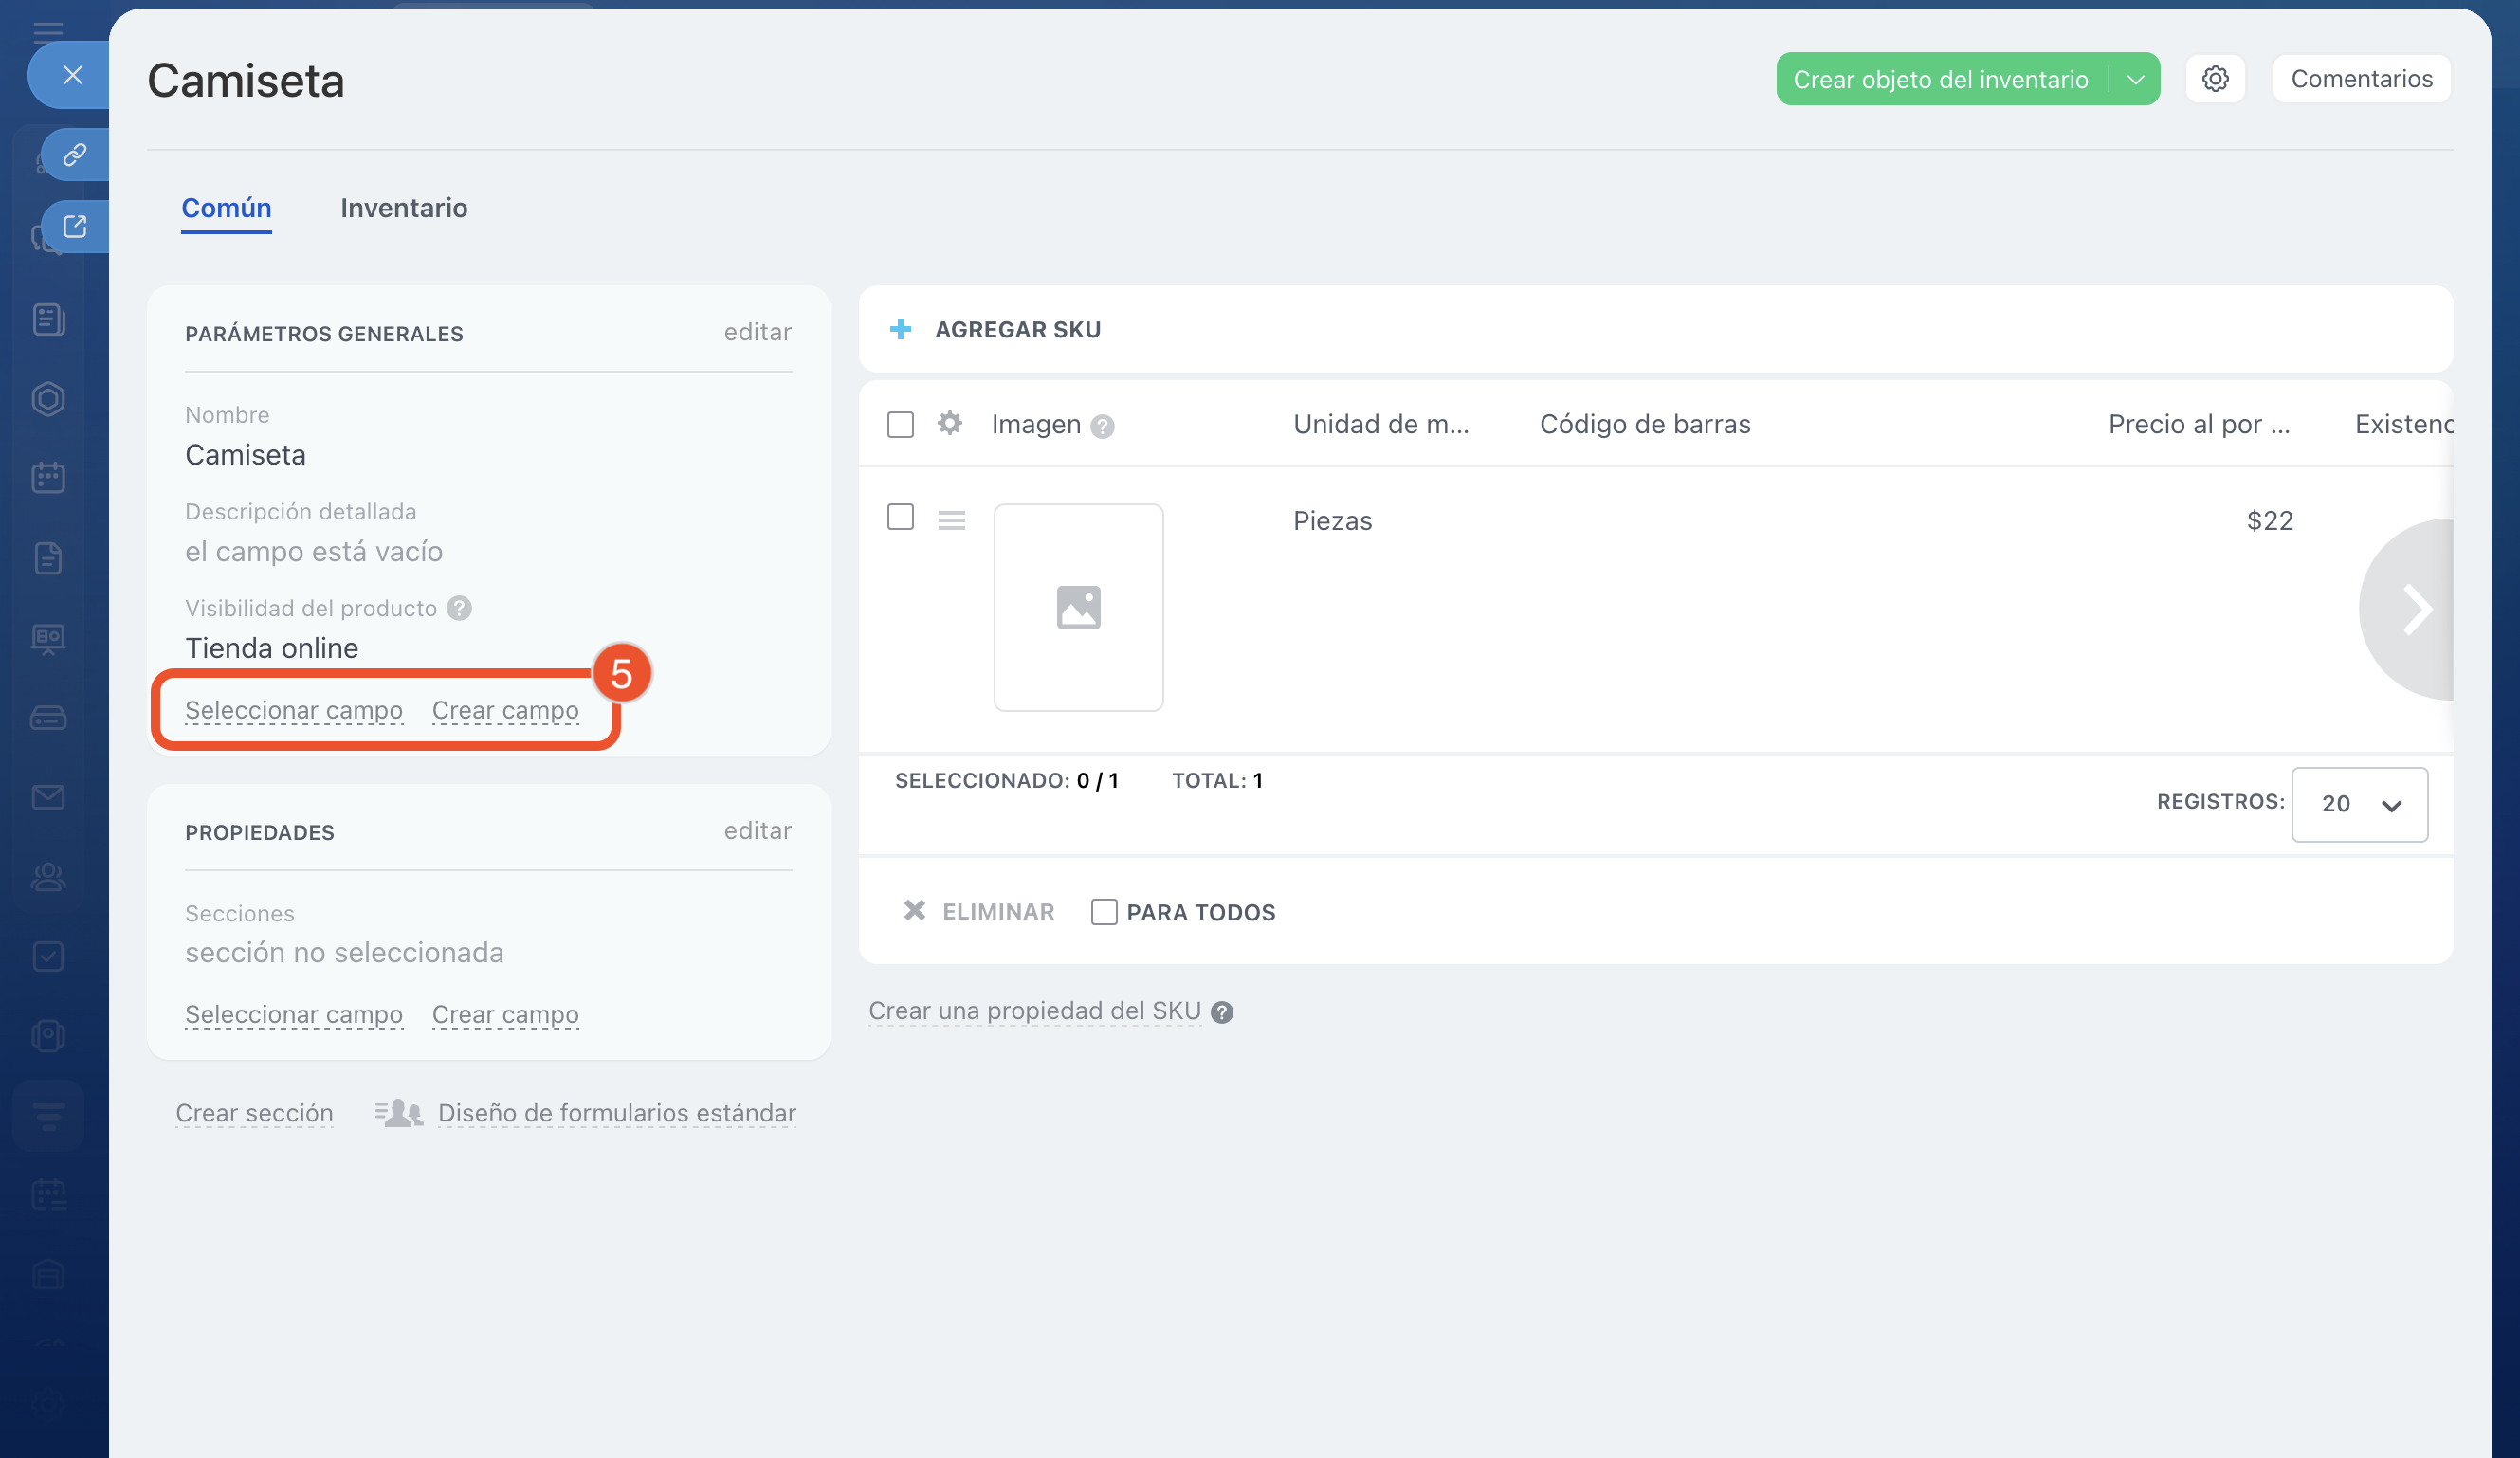
Task: Switch to the Inventario tab
Action: click(403, 208)
